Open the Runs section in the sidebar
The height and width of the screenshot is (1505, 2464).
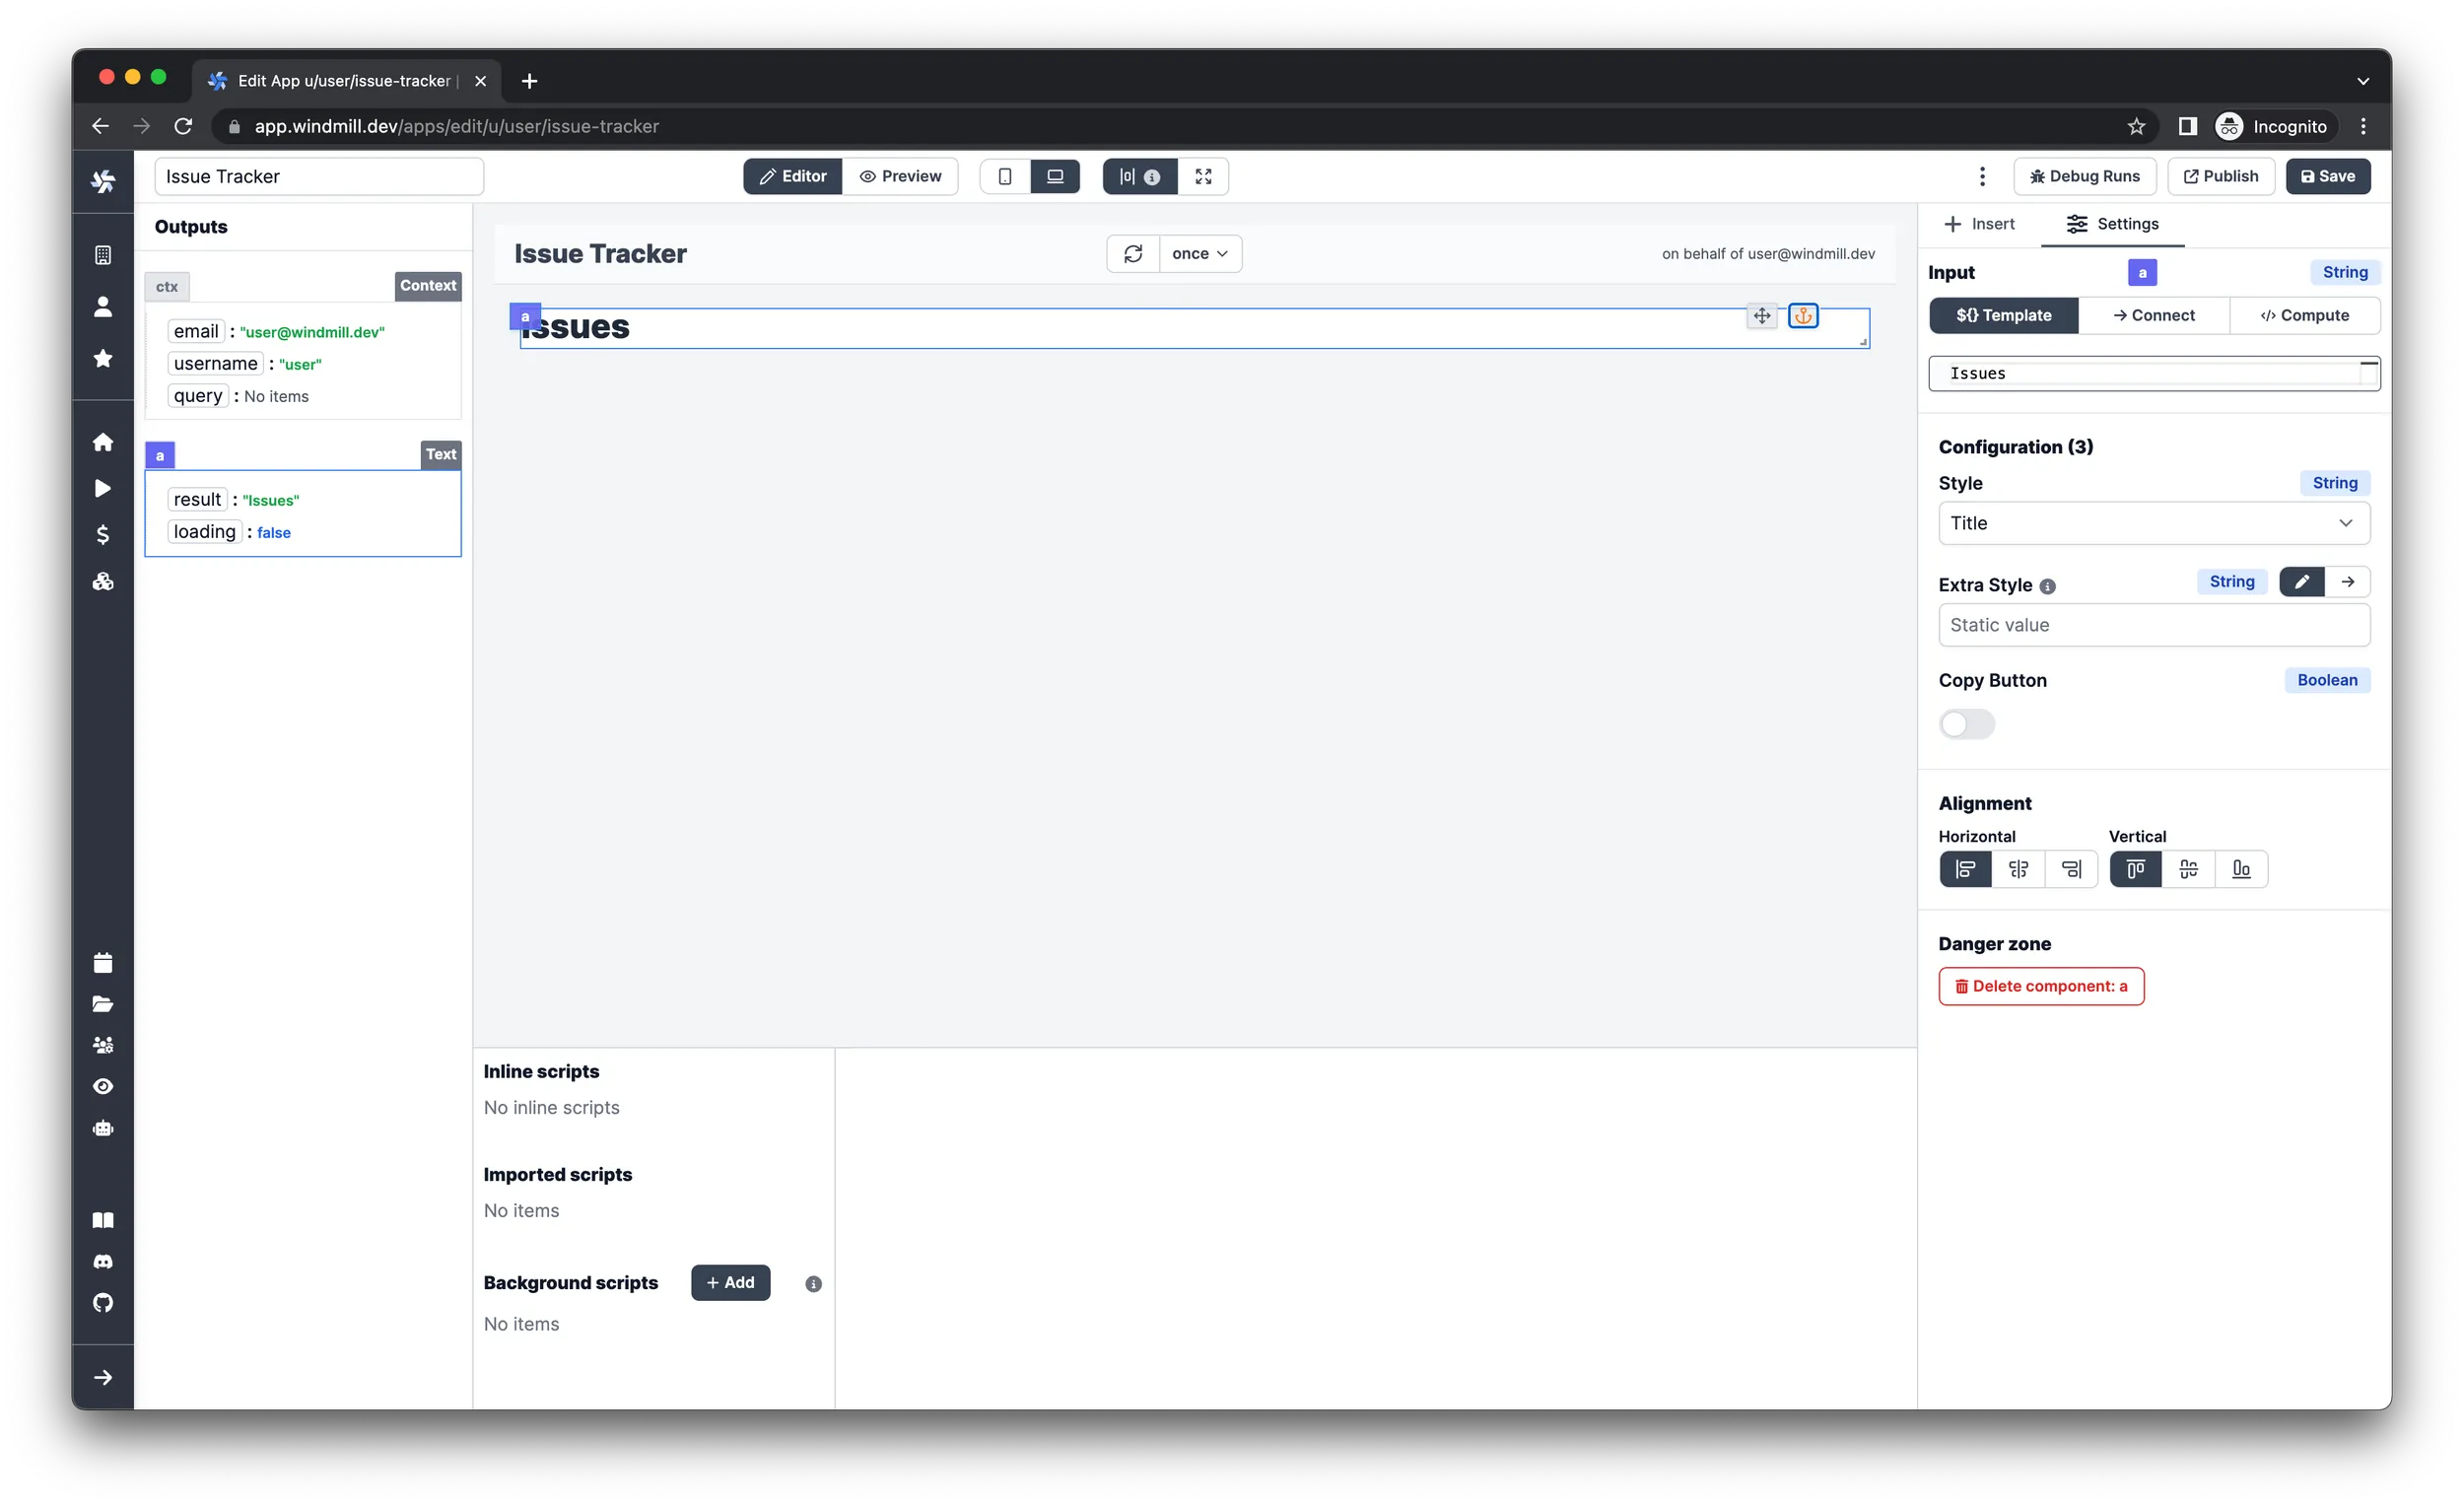point(103,488)
